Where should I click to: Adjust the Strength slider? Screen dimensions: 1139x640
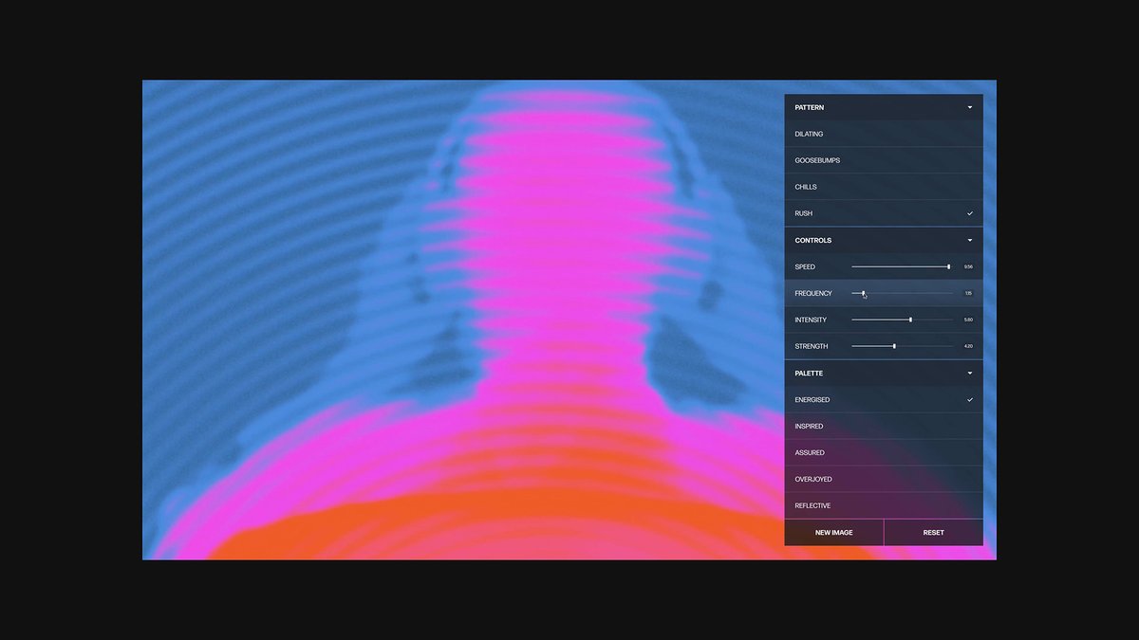coord(902,346)
